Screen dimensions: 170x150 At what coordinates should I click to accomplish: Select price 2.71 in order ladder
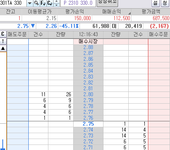coord(88,147)
